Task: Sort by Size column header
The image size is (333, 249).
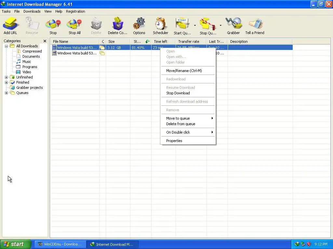Action: click(118, 41)
